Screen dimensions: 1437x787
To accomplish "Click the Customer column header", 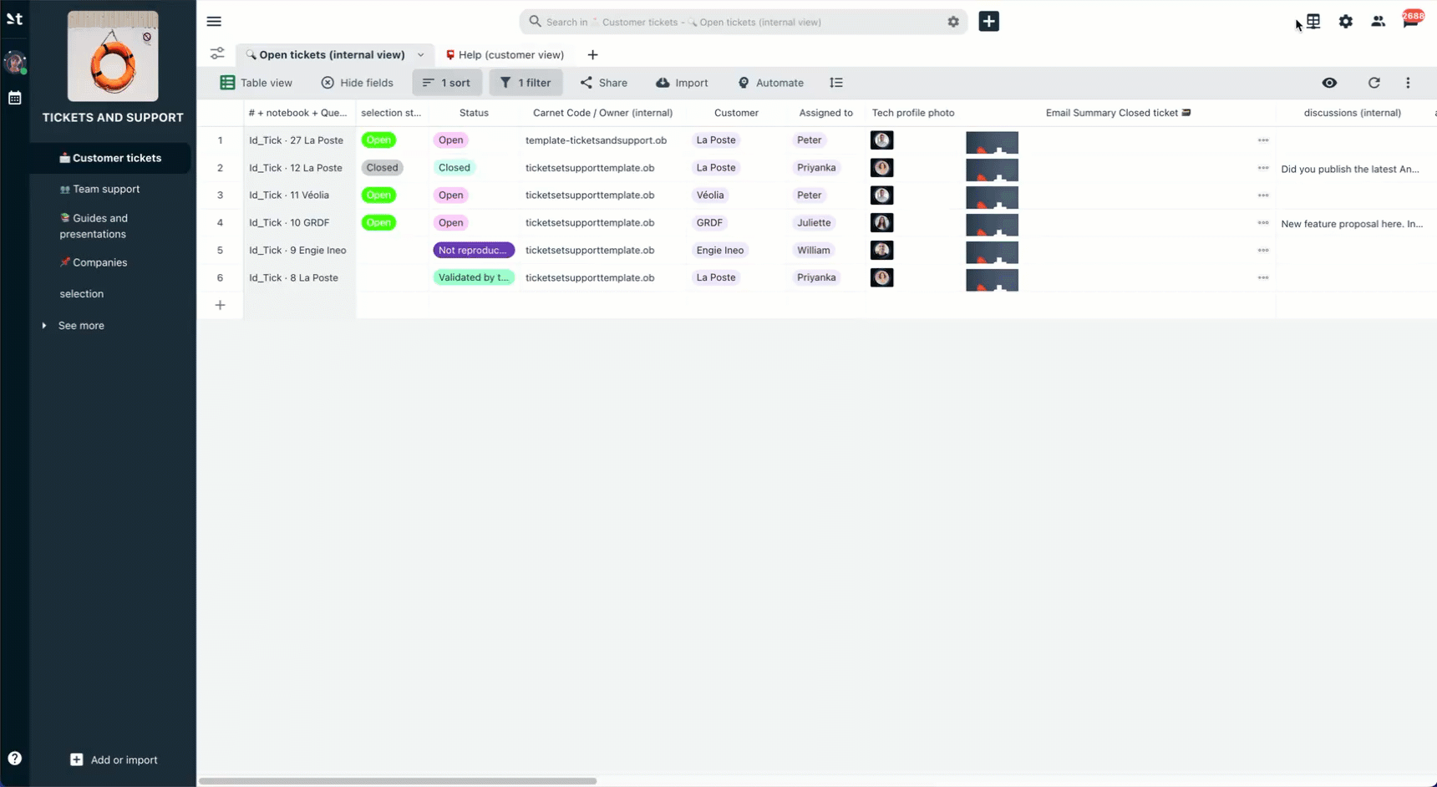I will tap(736, 113).
